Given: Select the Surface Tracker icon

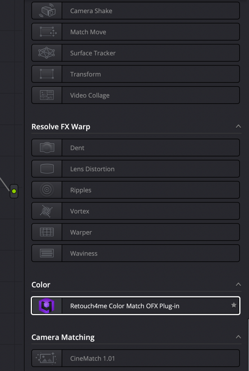Looking at the screenshot, I should pyautogui.click(x=47, y=53).
